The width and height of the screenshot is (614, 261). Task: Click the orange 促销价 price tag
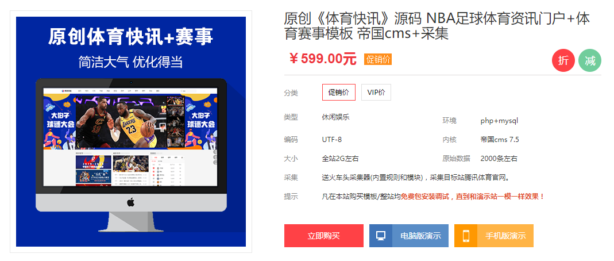378,60
